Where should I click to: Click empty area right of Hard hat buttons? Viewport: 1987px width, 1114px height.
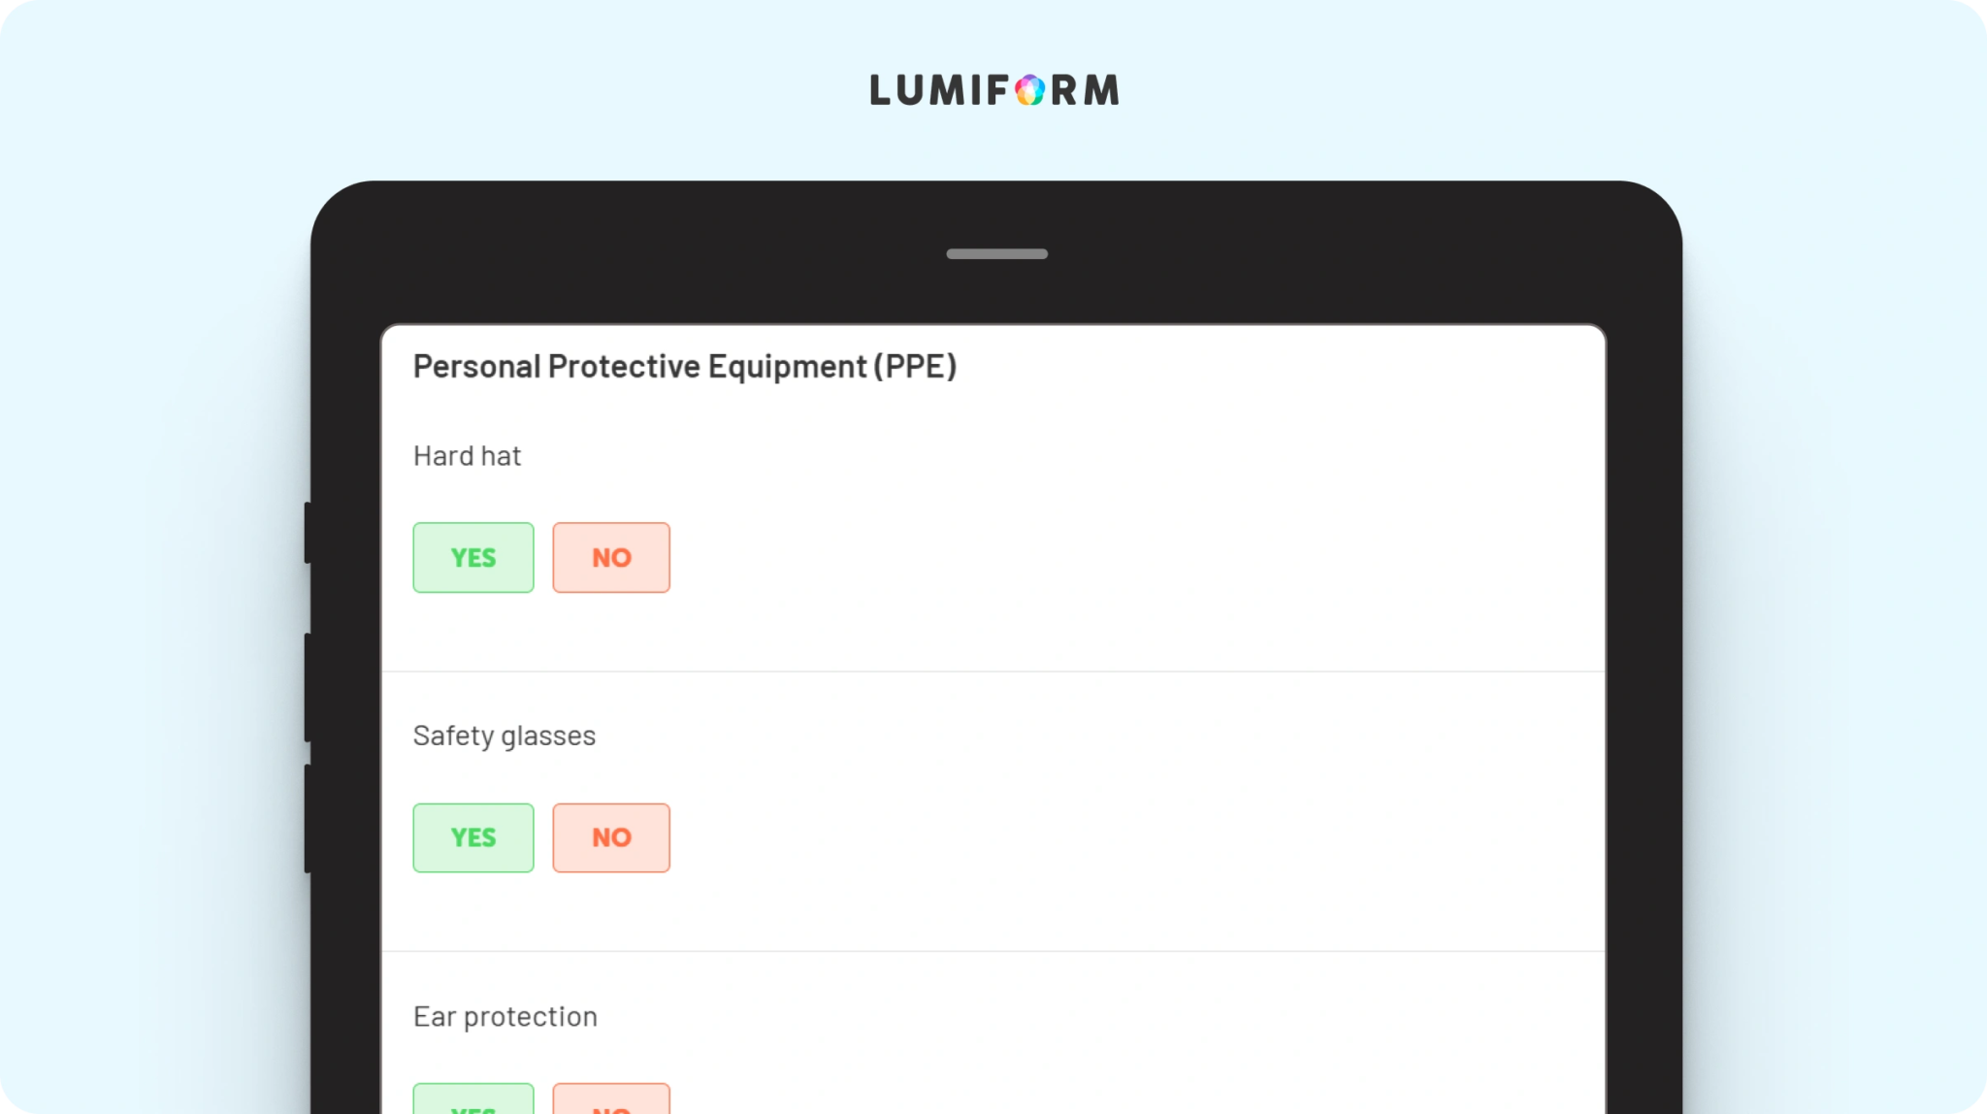[x=1135, y=558]
